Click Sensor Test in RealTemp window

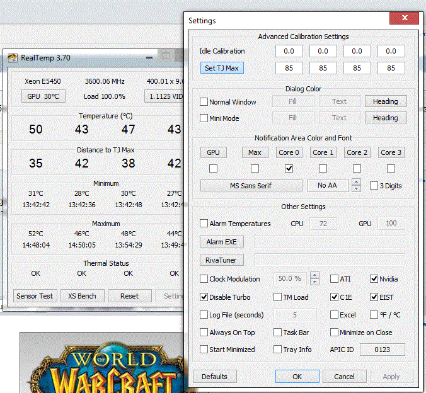(x=35, y=296)
